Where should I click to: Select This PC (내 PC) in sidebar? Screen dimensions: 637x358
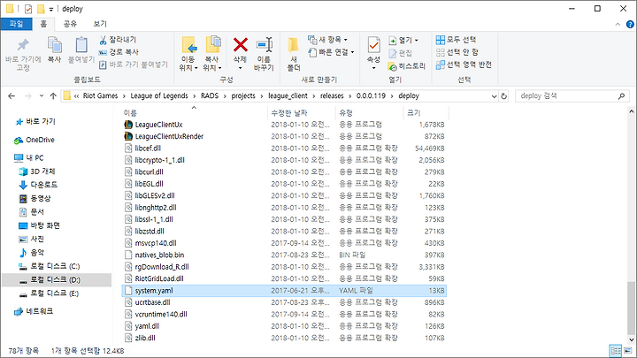click(x=29, y=158)
